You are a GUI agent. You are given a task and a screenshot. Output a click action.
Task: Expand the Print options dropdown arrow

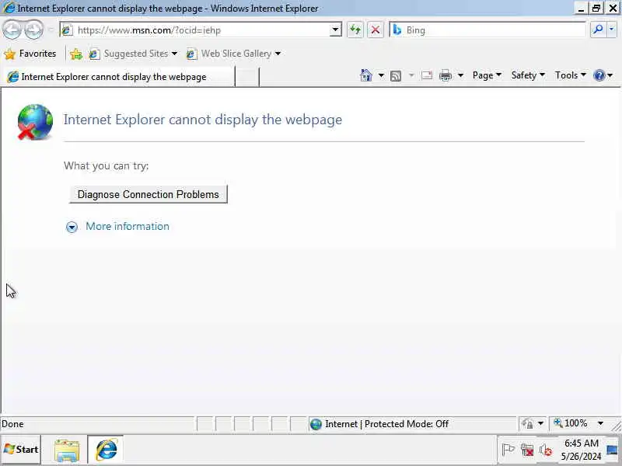(x=460, y=75)
